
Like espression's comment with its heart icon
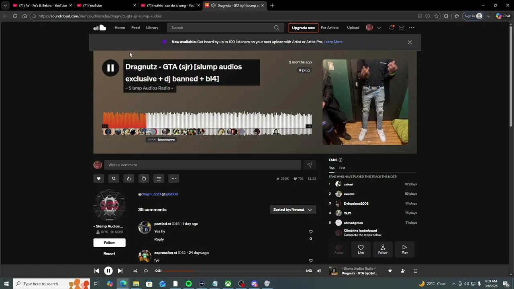[x=310, y=261]
